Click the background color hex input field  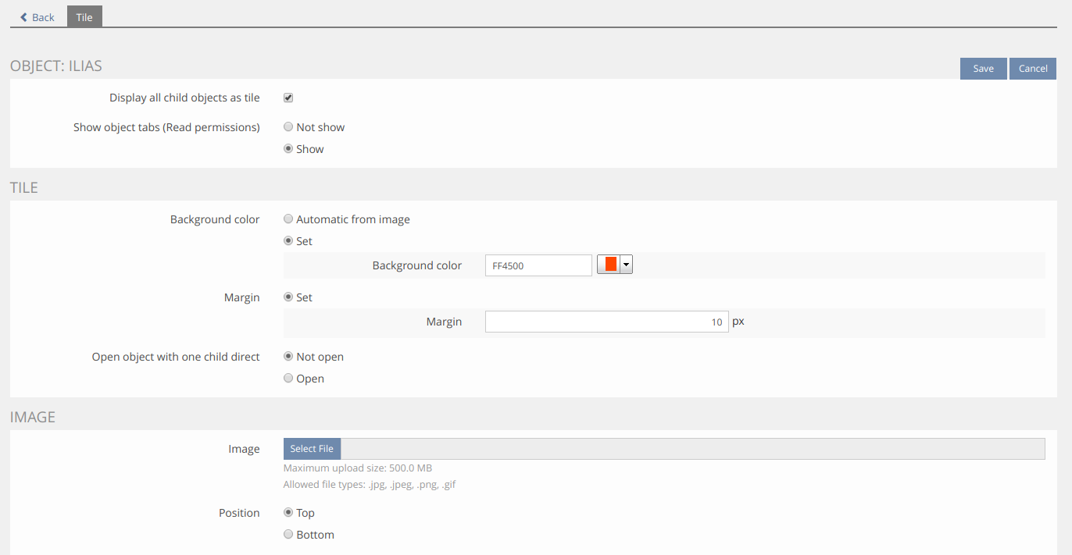coord(538,265)
